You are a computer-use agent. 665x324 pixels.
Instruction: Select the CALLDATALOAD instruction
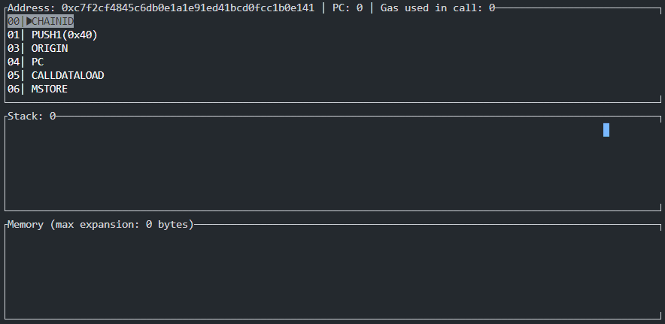click(68, 75)
